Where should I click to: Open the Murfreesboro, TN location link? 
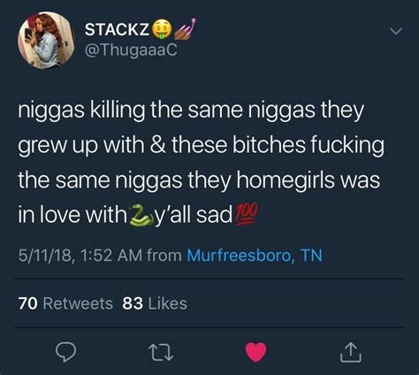pos(255,255)
